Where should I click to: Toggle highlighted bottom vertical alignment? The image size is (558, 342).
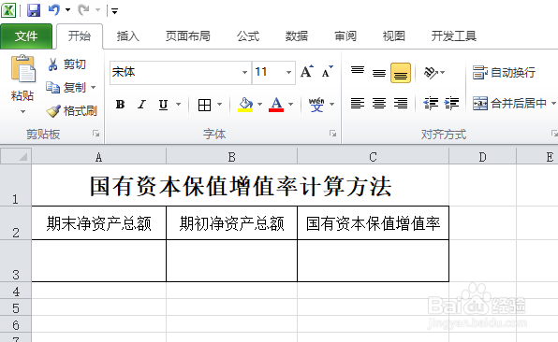[401, 73]
